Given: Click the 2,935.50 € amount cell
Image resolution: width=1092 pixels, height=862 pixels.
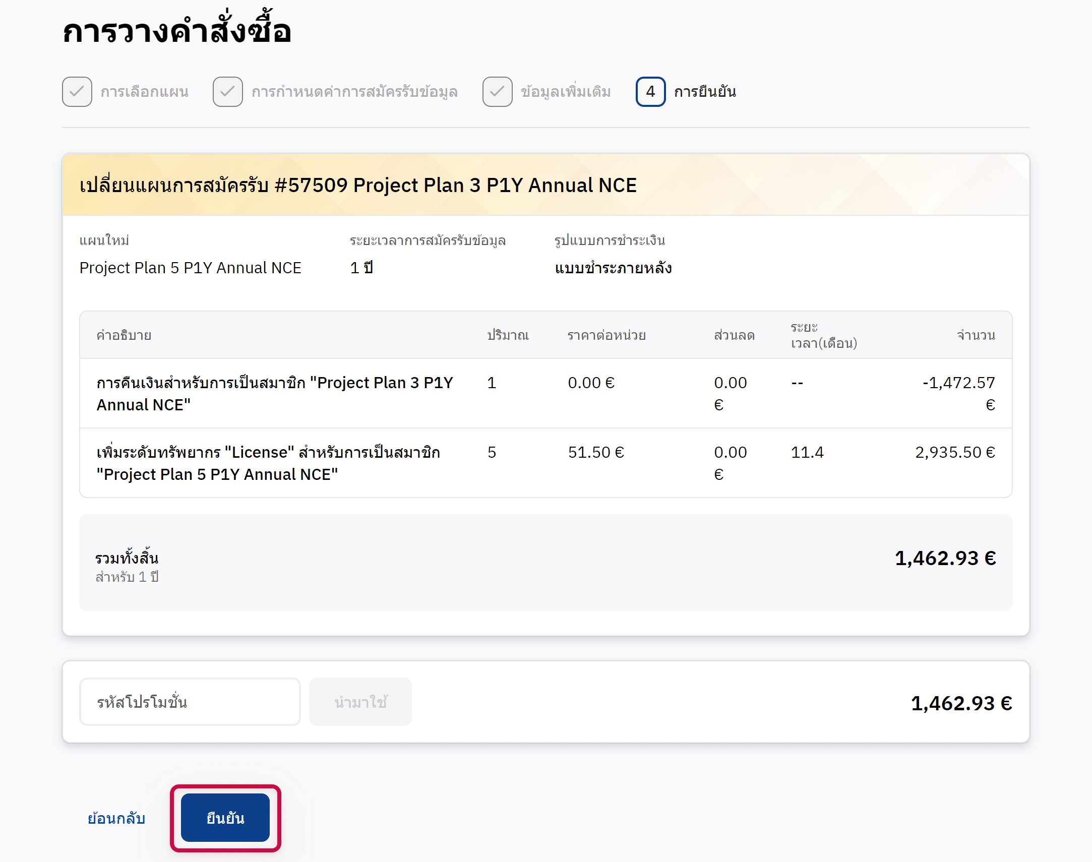Looking at the screenshot, I should pos(955,452).
